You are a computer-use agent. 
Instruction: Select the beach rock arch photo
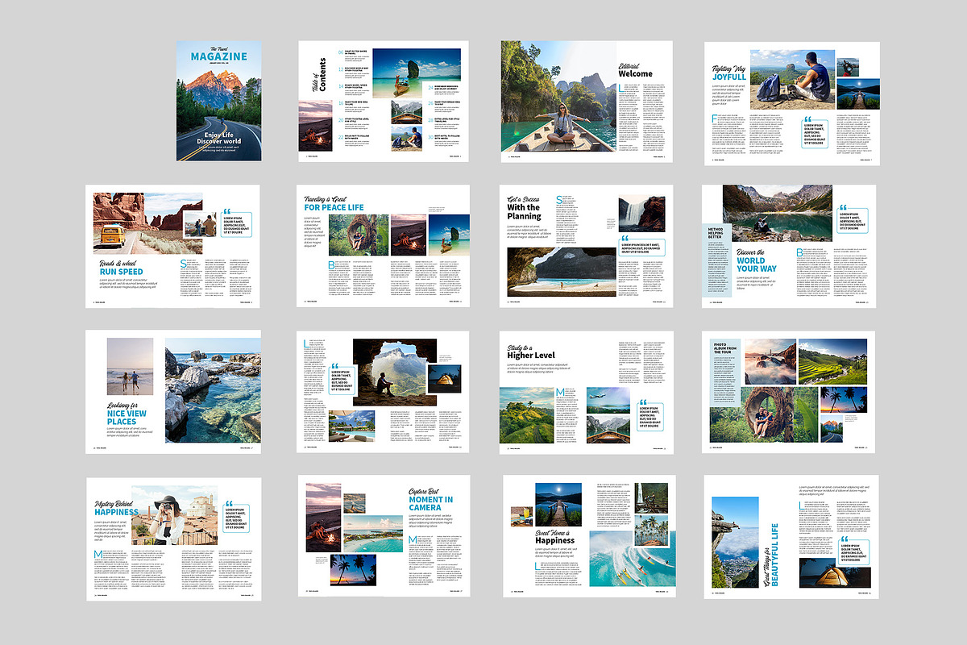pos(560,272)
